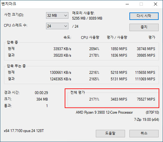Minimize the 벤치마크 window
163x142 pixels.
(x=127, y=4)
